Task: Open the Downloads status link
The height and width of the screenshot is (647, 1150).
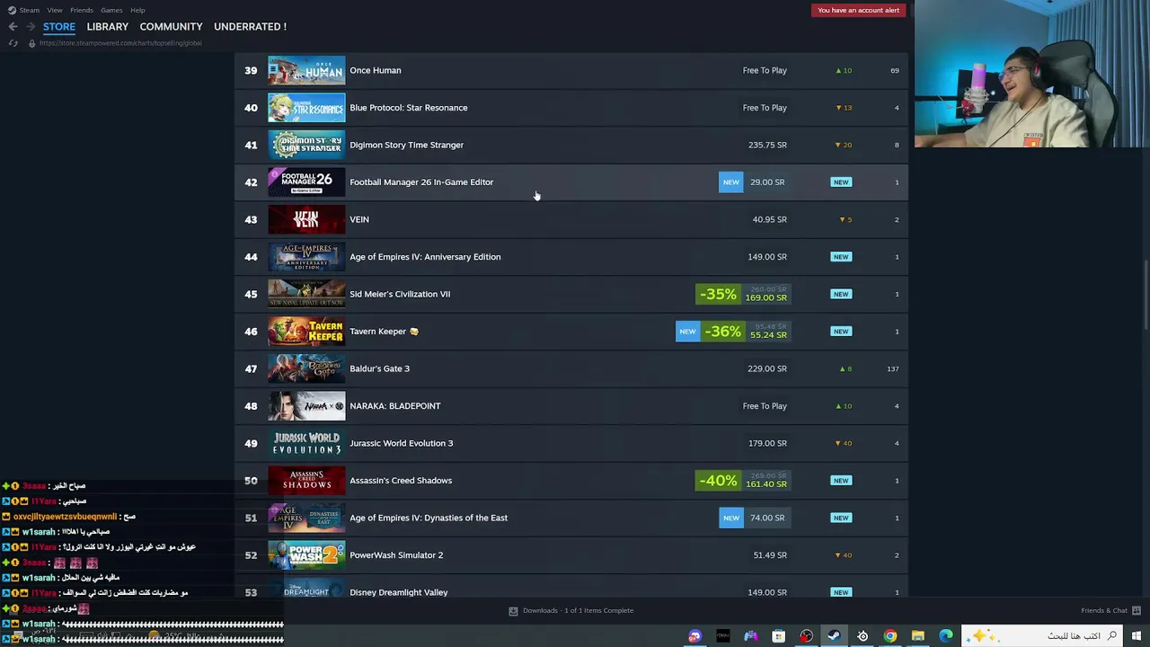Action: (x=578, y=611)
